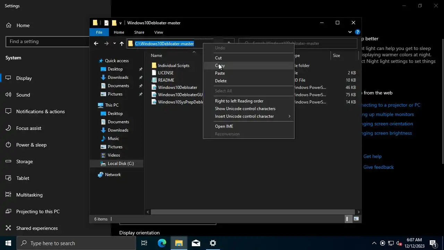Open Power & sleep in Settings
444x250 pixels.
point(31,145)
